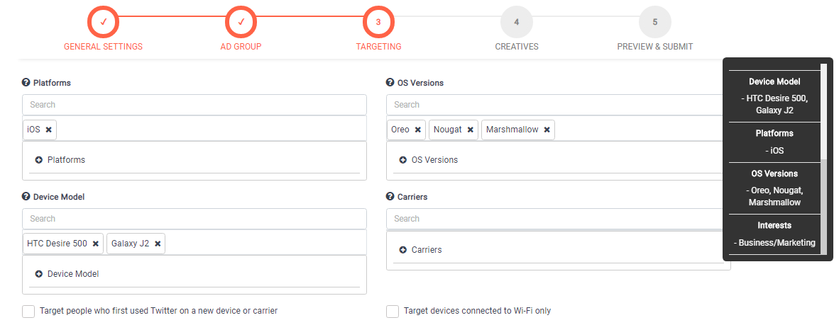The width and height of the screenshot is (839, 325).
Task: Click the help icon beside Carriers label
Action: (x=390, y=197)
